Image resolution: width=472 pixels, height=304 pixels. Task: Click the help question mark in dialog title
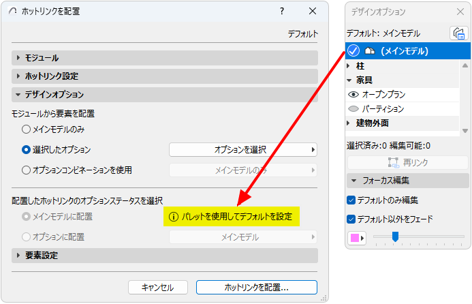click(282, 11)
